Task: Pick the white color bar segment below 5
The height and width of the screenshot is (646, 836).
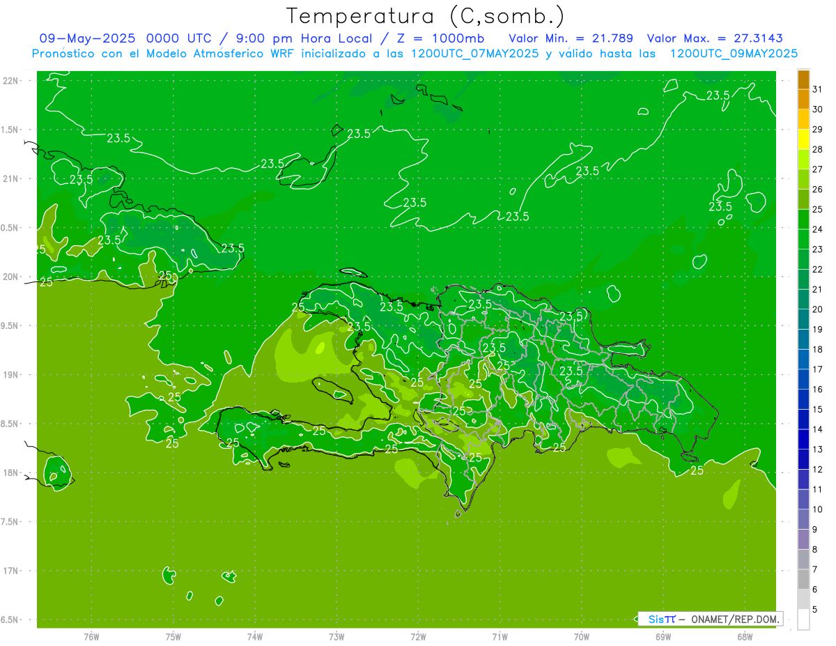Action: coord(803,619)
